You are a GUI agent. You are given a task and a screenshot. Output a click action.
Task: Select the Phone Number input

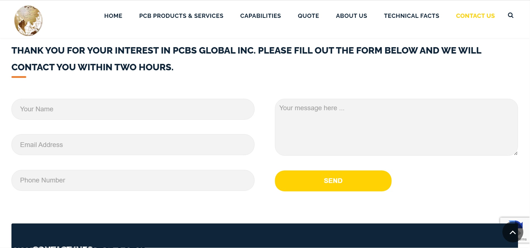[133, 180]
